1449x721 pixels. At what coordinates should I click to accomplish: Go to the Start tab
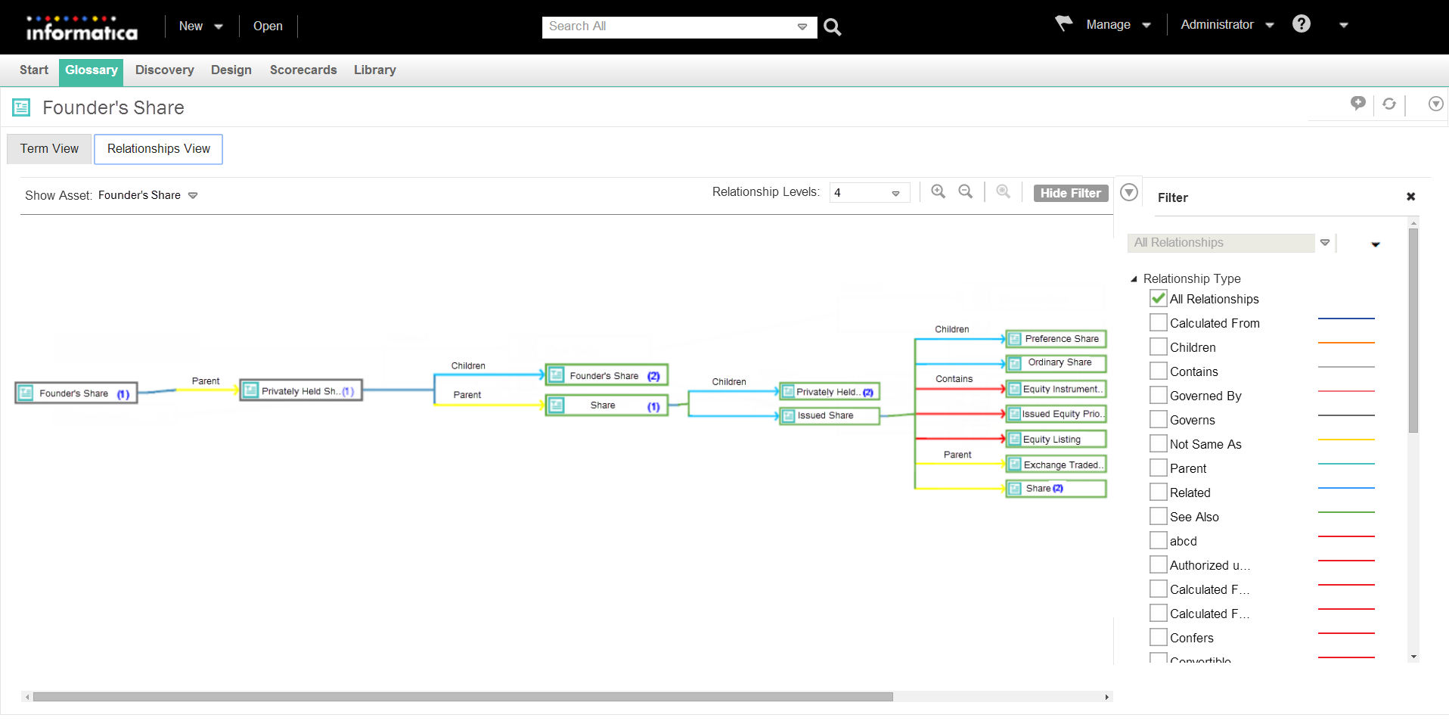[34, 70]
